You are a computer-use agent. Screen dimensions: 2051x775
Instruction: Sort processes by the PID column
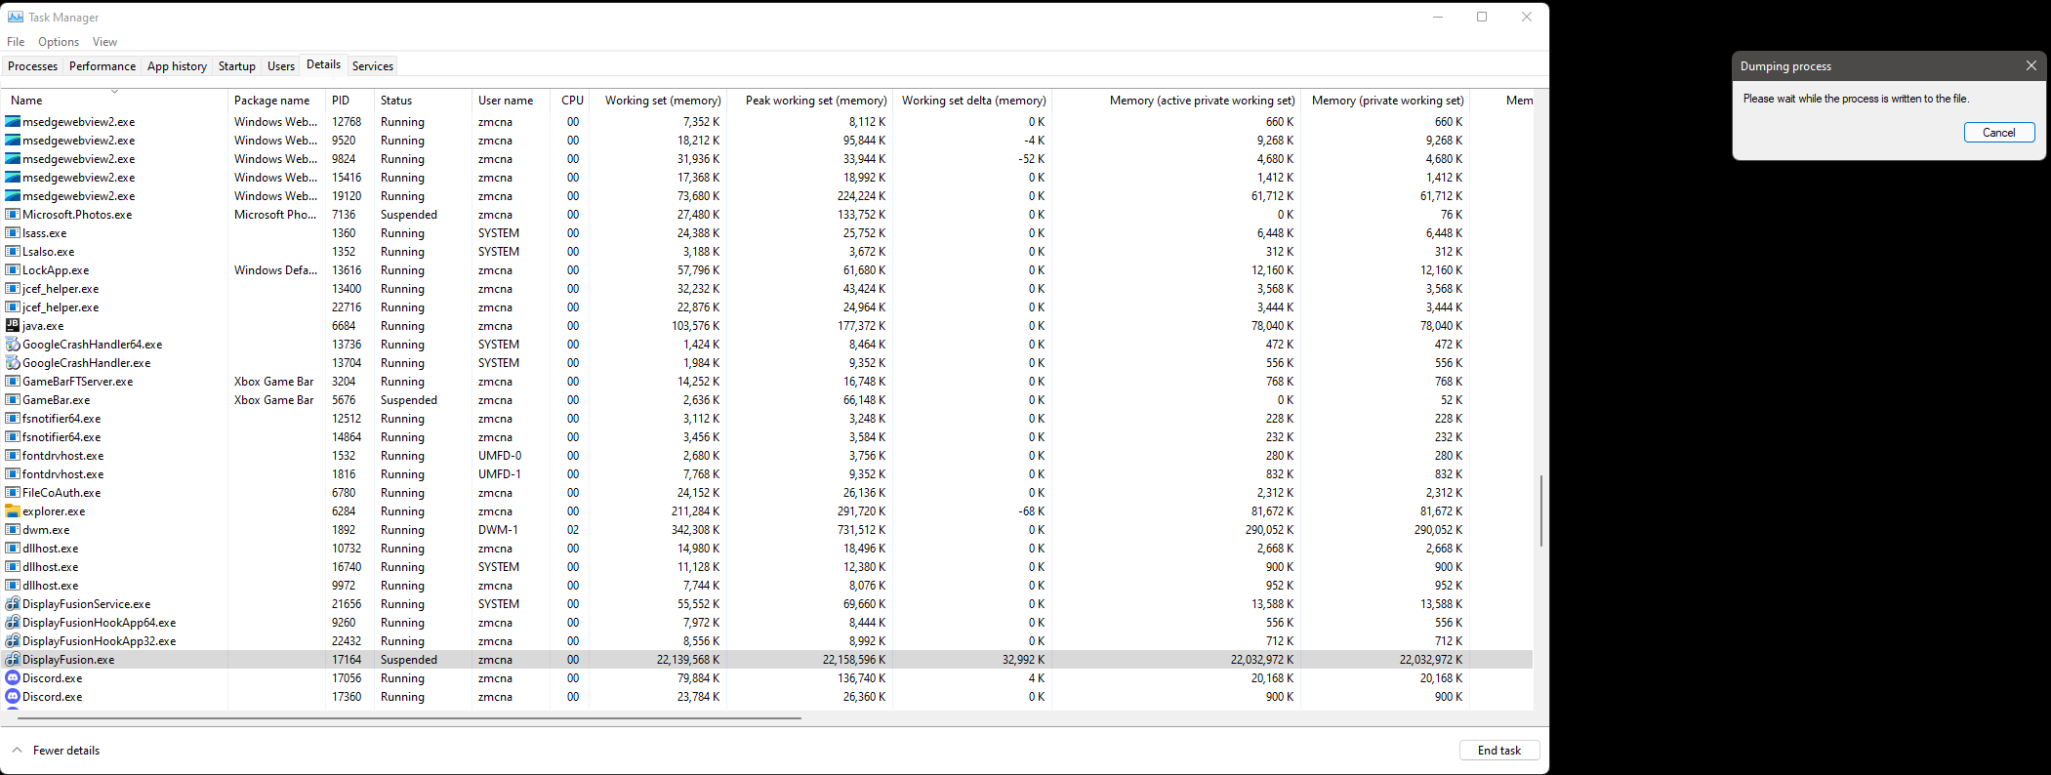click(341, 100)
